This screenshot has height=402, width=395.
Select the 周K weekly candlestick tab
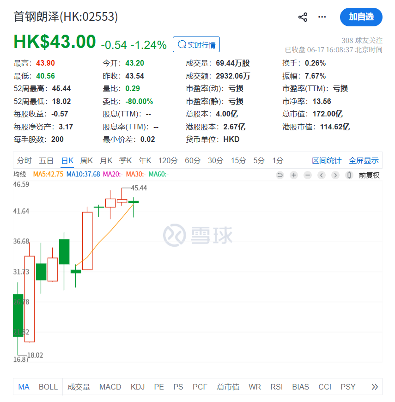(x=86, y=160)
